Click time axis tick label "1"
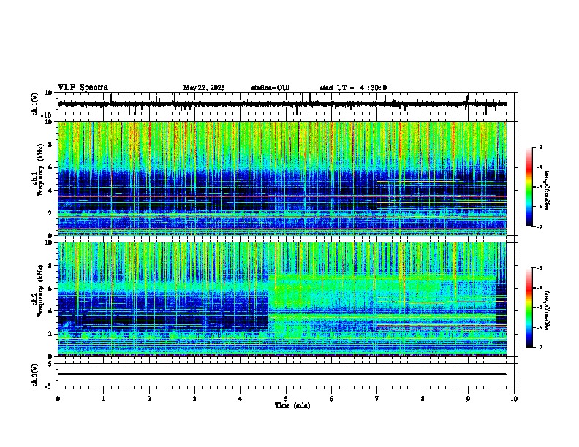579x447 pixels. [103, 399]
